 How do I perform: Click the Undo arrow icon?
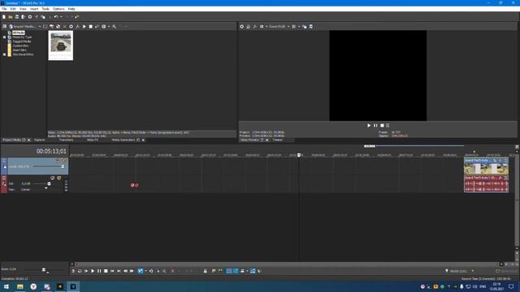tap(56, 17)
